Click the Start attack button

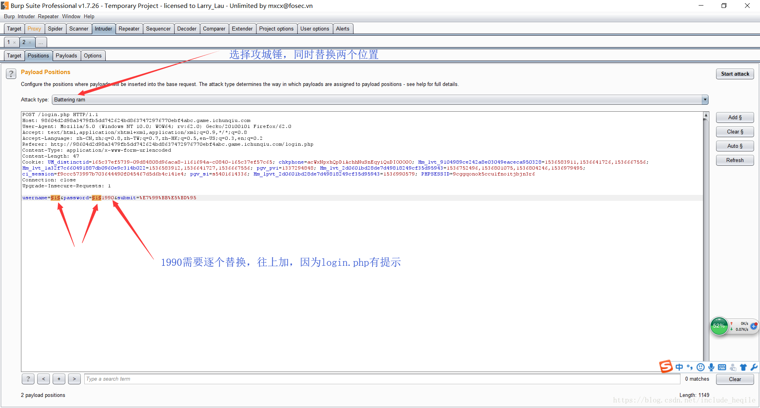(x=735, y=74)
